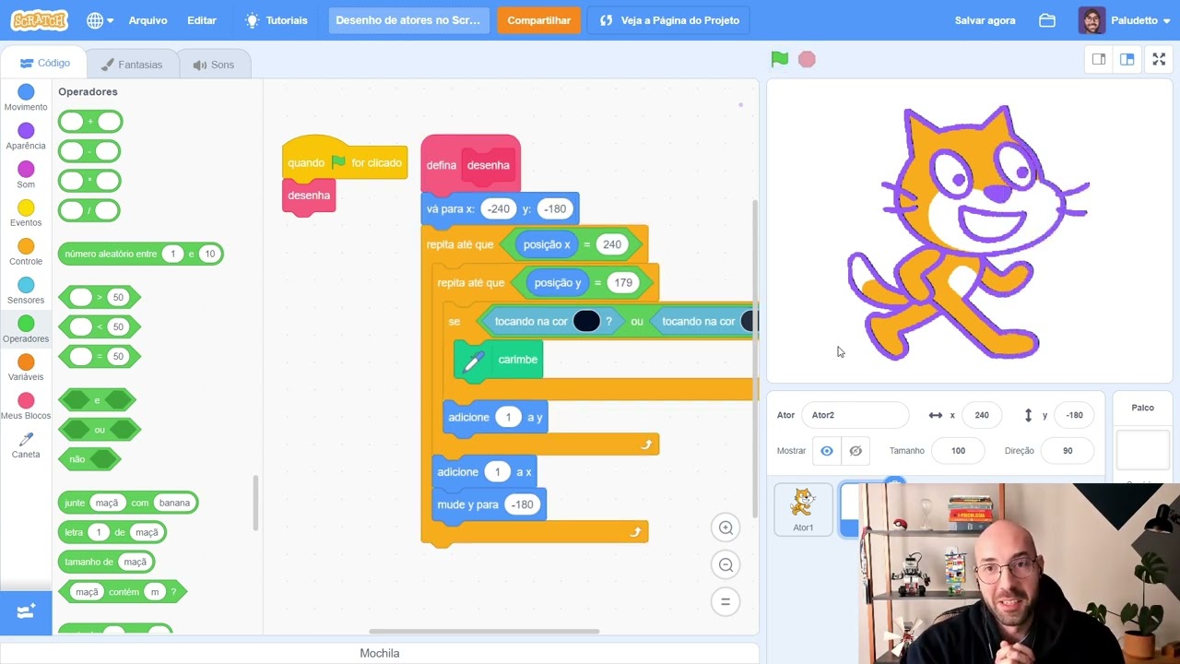This screenshot has height=664, width=1180.
Task: Click the -240 x value in vá para
Action: point(499,209)
